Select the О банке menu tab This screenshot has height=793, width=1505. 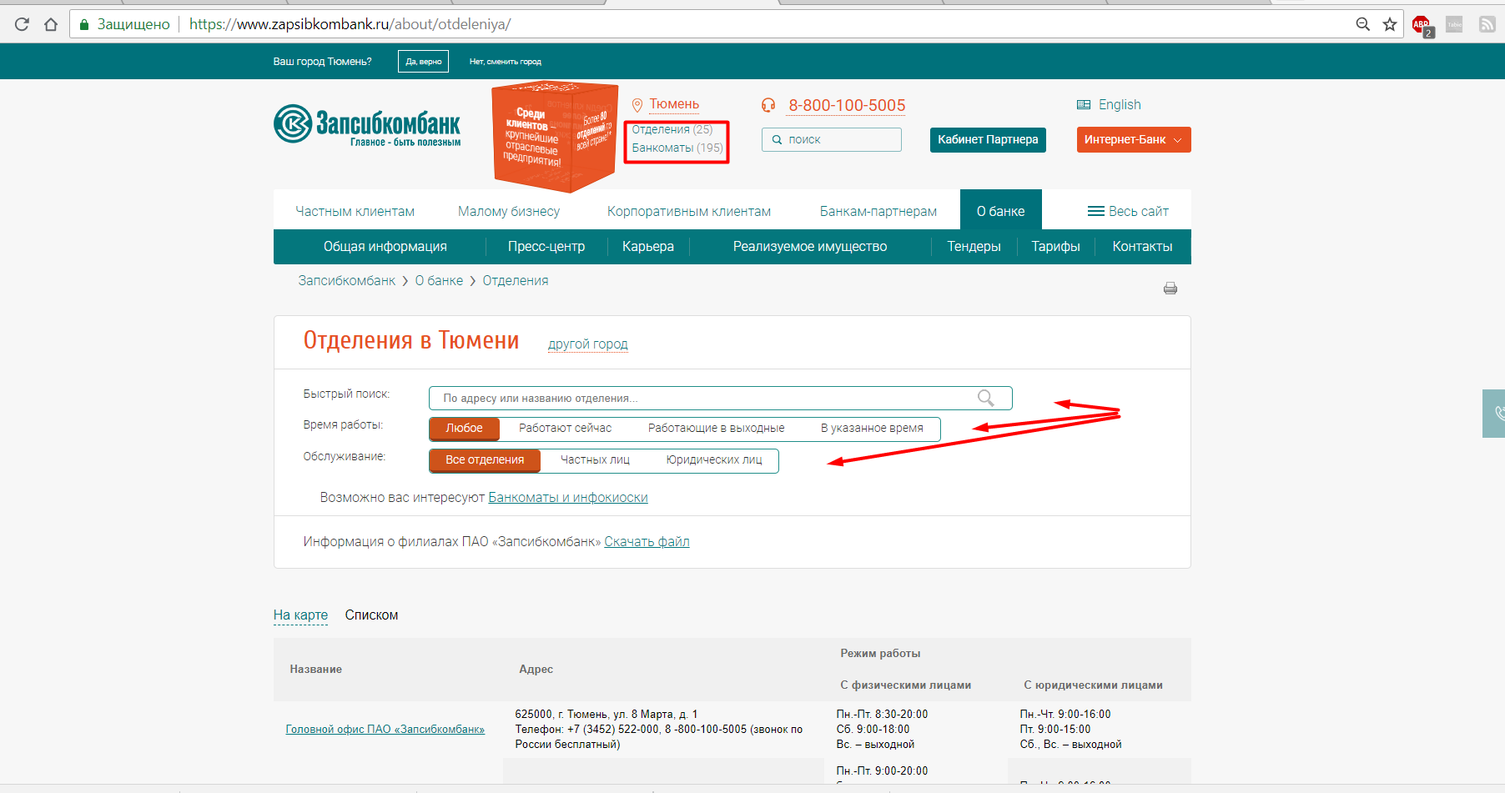(x=1000, y=210)
